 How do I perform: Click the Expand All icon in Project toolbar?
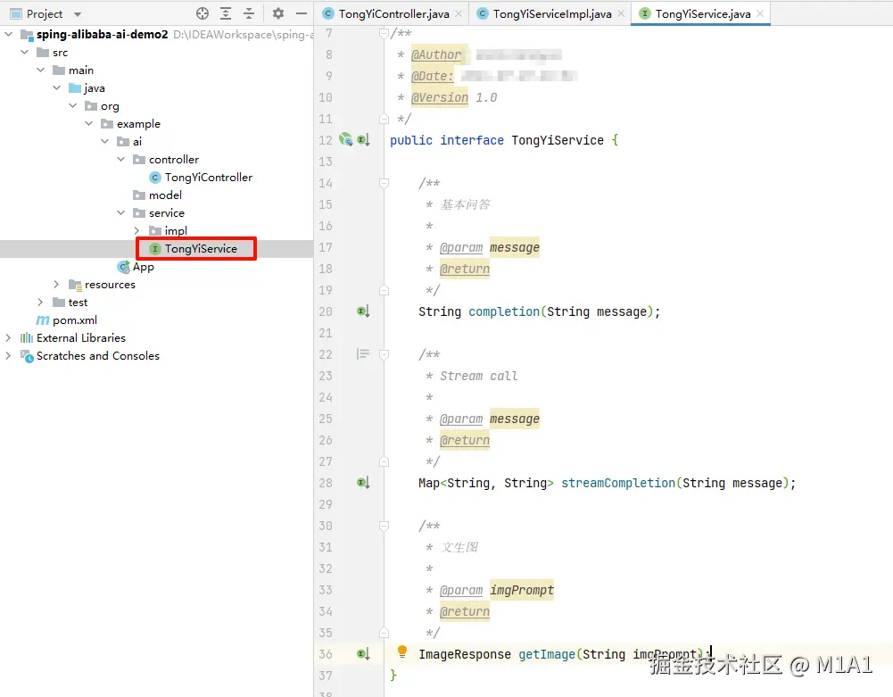point(226,13)
